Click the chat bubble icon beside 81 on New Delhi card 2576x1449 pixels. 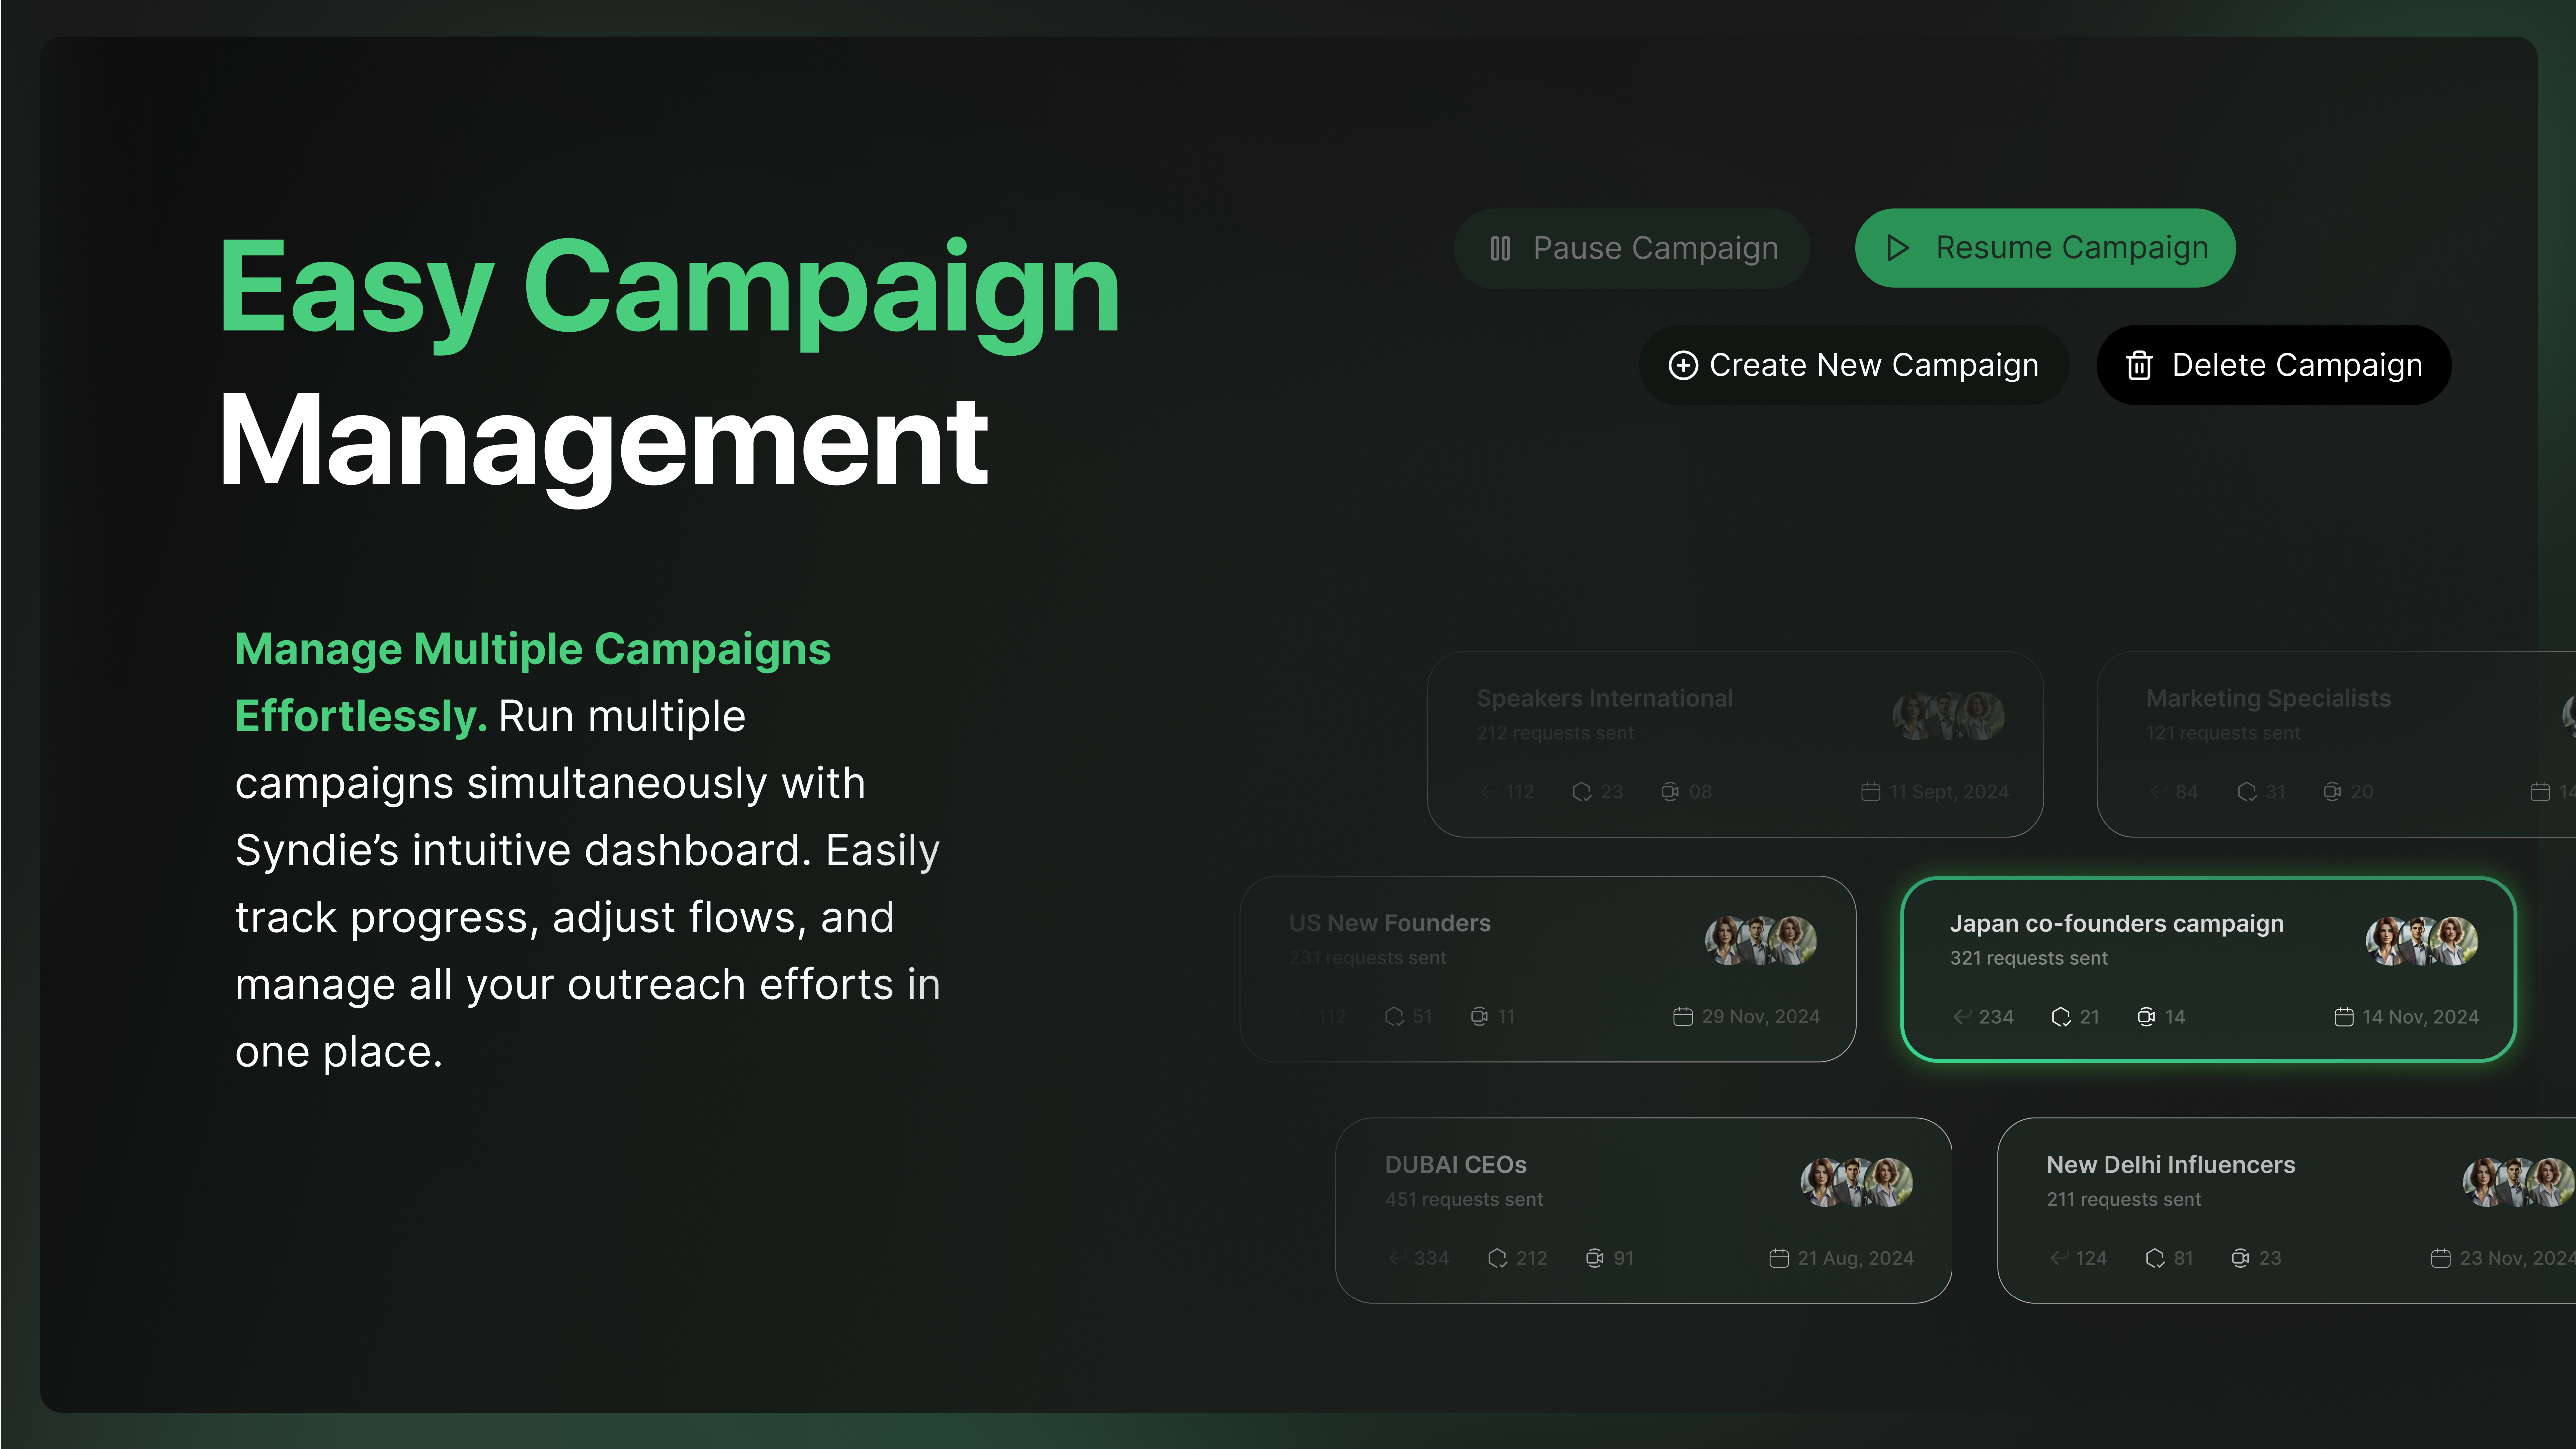tap(2155, 1258)
